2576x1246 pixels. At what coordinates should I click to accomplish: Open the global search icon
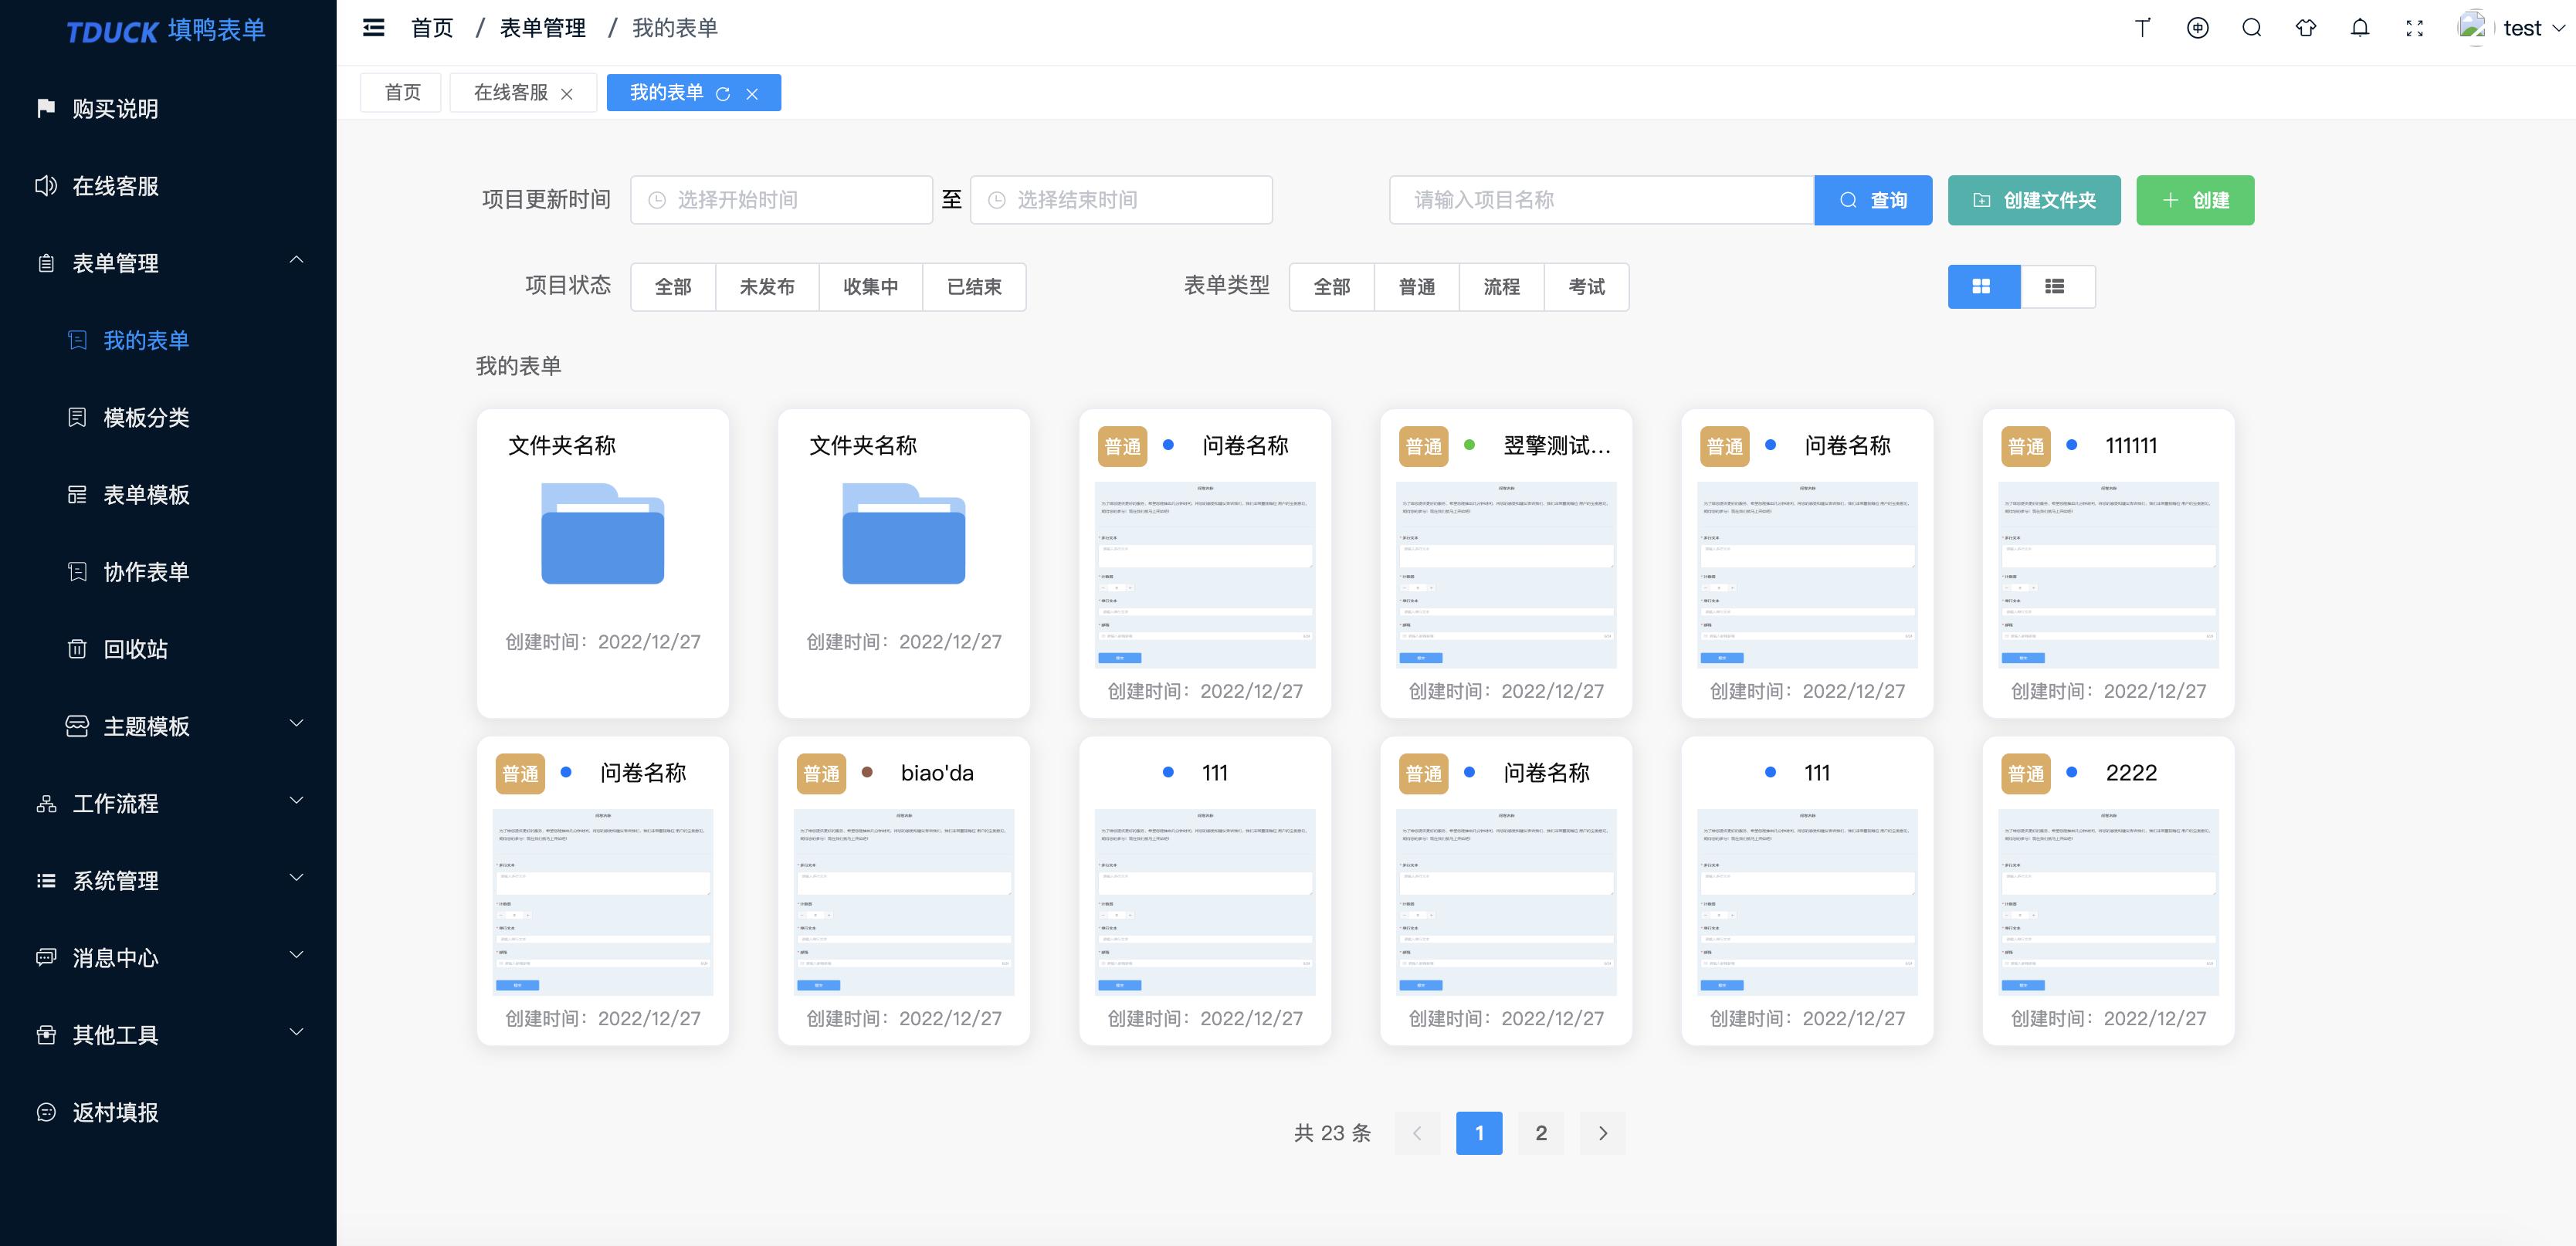2252,28
